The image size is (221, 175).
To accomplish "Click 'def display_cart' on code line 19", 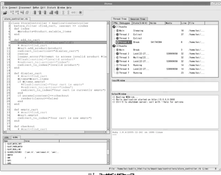I will click(x=28, y=73).
